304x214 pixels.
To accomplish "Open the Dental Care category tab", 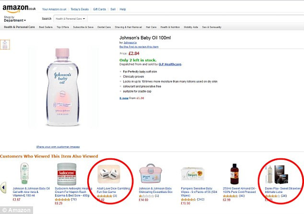I will (x=104, y=27).
